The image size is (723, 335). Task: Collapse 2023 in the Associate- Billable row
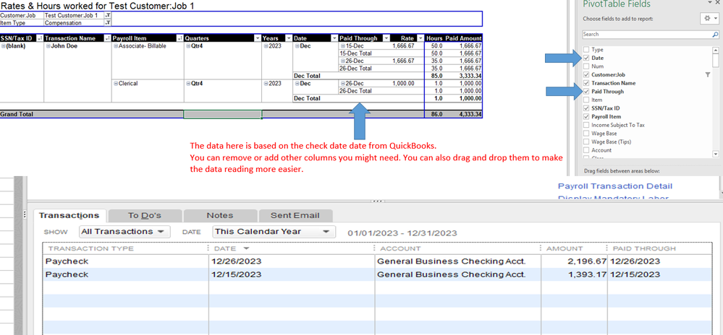click(x=266, y=46)
